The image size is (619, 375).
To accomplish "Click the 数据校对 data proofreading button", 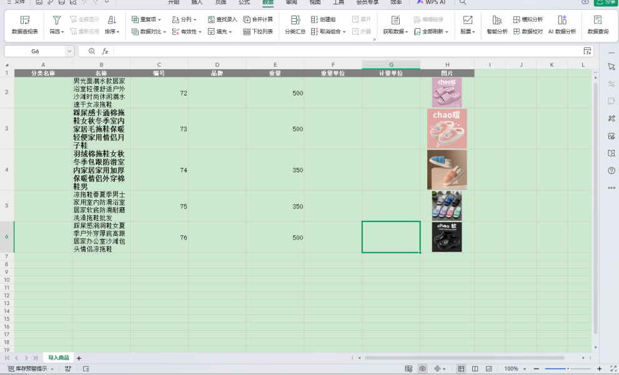I will (528, 32).
